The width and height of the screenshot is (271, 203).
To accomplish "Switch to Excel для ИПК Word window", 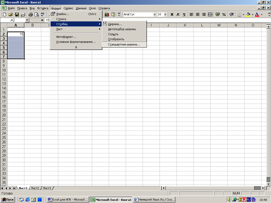I will [68, 200].
